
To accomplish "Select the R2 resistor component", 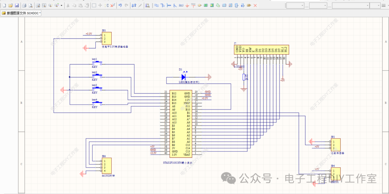I will pyautogui.click(x=244, y=77).
